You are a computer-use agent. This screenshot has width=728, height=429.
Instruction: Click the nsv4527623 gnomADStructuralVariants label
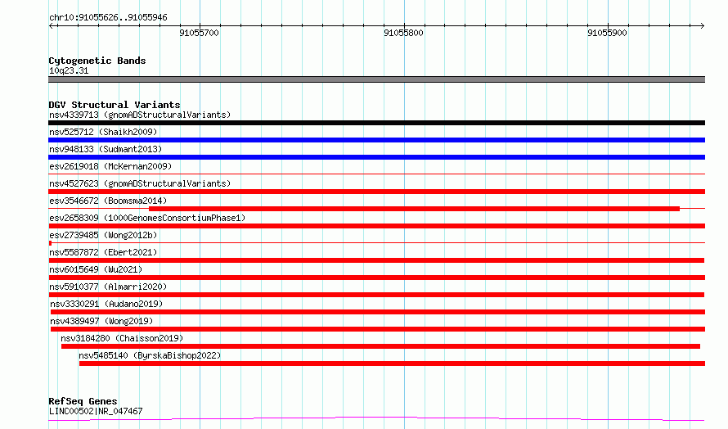coord(140,183)
